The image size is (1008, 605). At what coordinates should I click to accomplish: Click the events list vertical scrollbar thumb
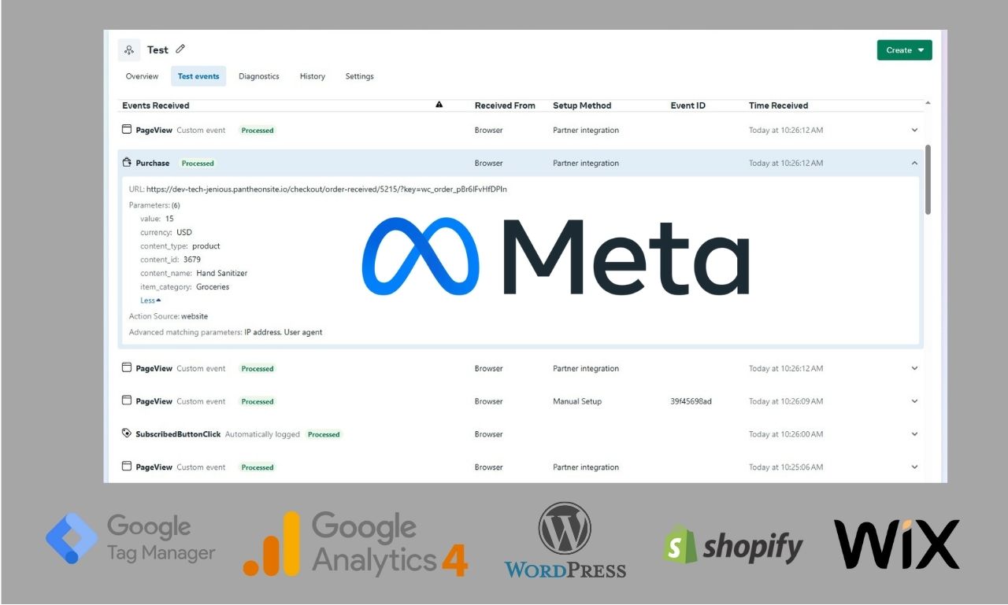point(928,179)
